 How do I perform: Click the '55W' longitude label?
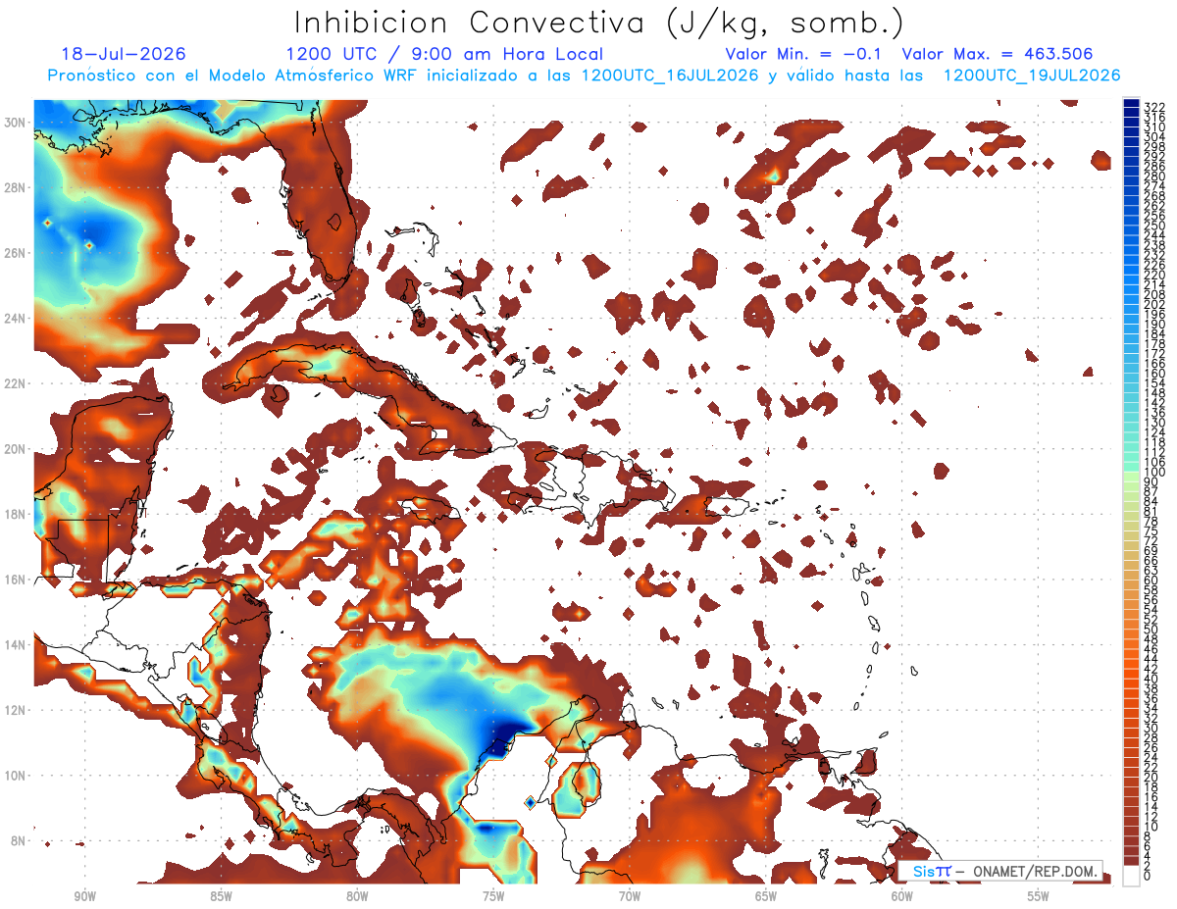click(1039, 897)
